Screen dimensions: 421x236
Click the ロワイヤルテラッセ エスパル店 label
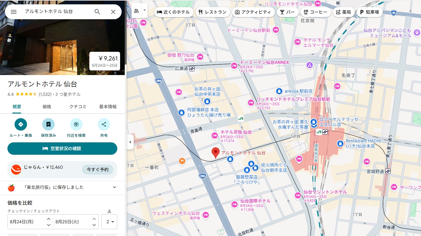click(x=339, y=122)
